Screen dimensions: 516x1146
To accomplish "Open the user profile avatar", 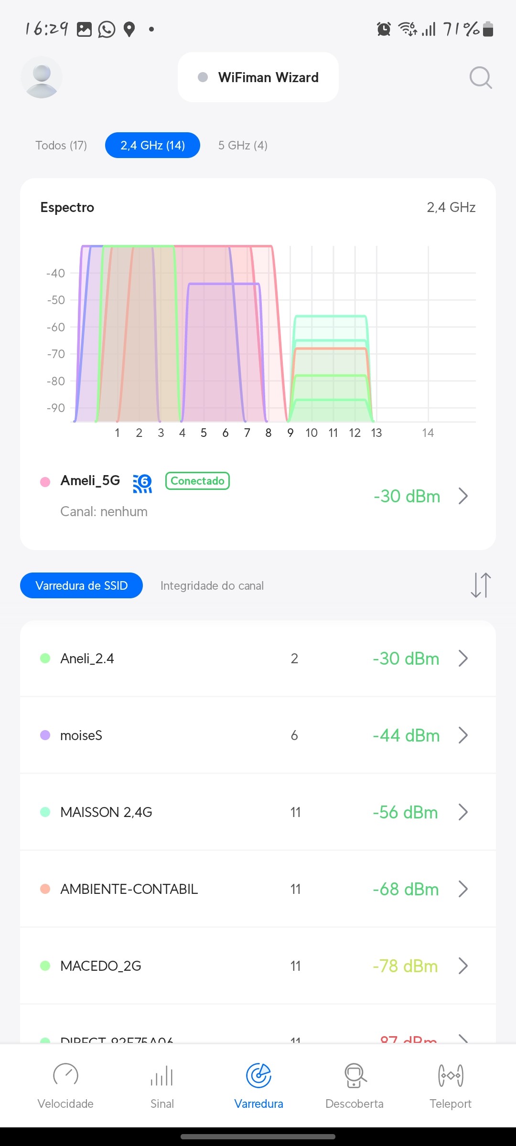I will click(x=42, y=77).
